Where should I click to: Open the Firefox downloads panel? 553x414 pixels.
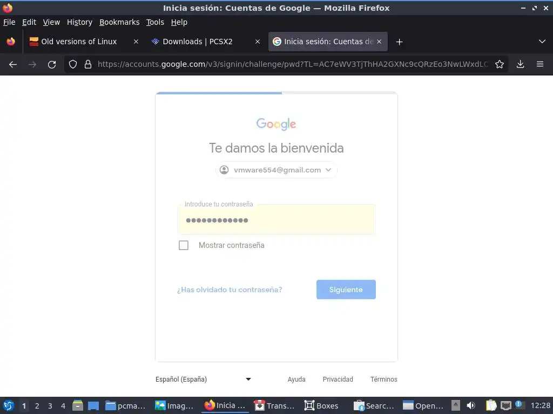pos(520,64)
